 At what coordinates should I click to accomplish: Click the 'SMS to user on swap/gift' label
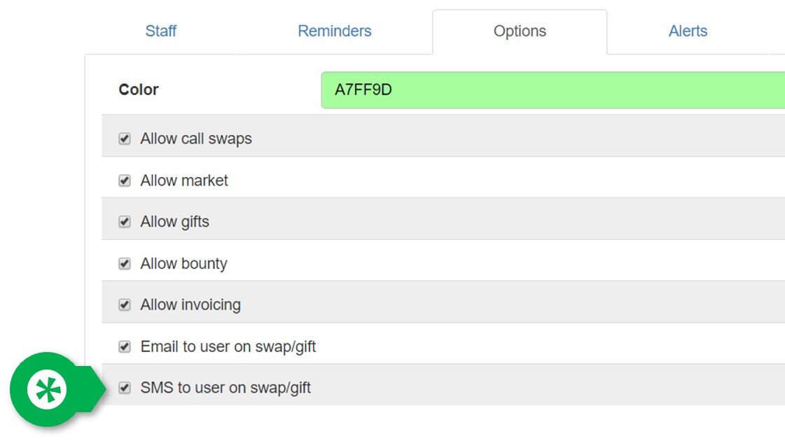[x=225, y=388]
